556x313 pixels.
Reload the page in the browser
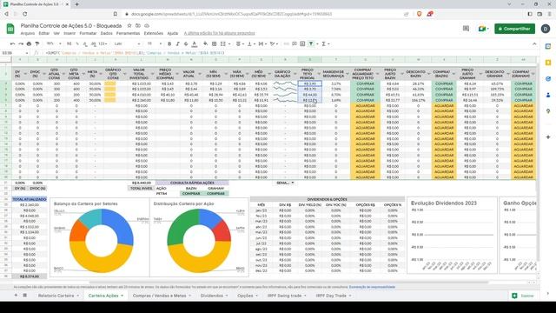point(25,14)
